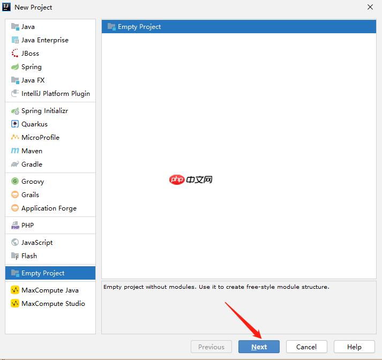Select Empty Project text in right panel header
The width and height of the screenshot is (382, 360).
coord(139,27)
